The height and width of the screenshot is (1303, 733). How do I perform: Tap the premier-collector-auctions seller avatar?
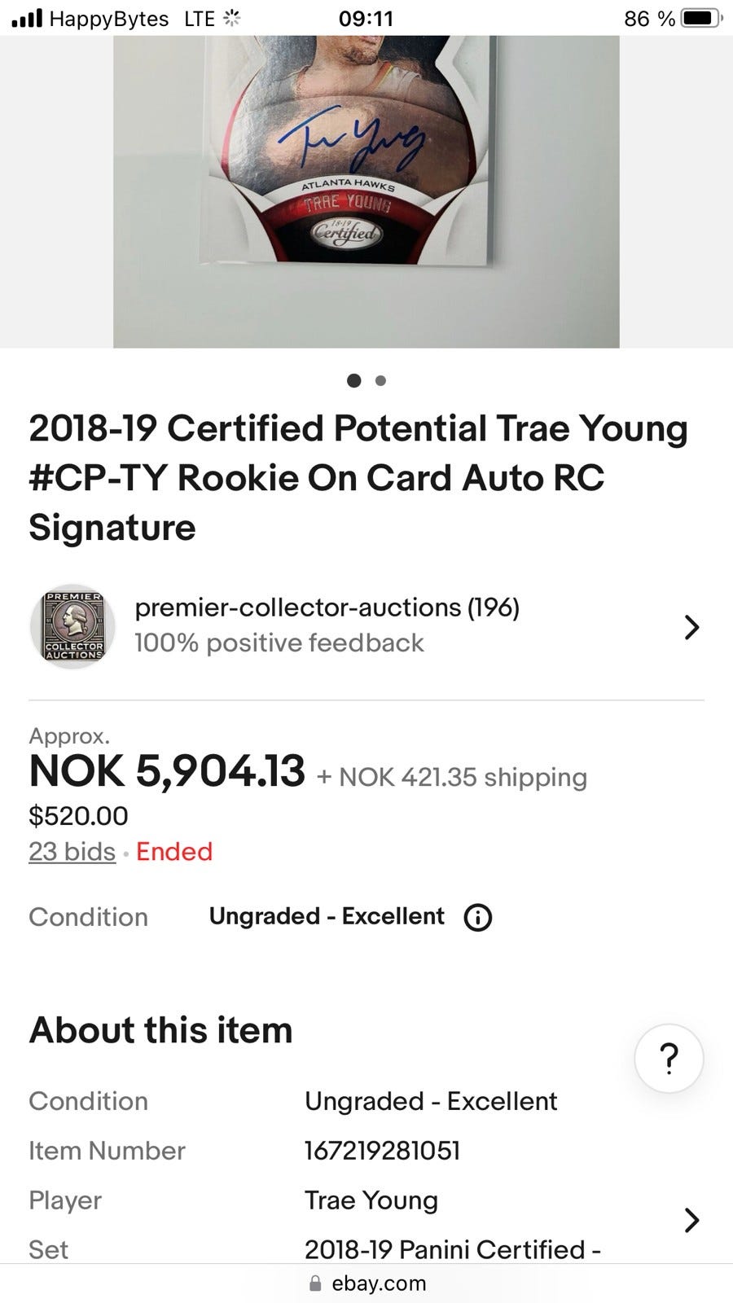coord(72,626)
